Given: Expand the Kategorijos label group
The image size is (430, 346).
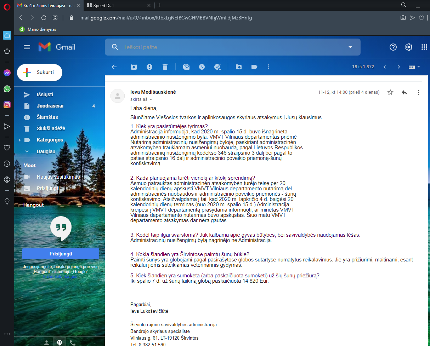Looking at the screenshot, I should click(x=20, y=140).
